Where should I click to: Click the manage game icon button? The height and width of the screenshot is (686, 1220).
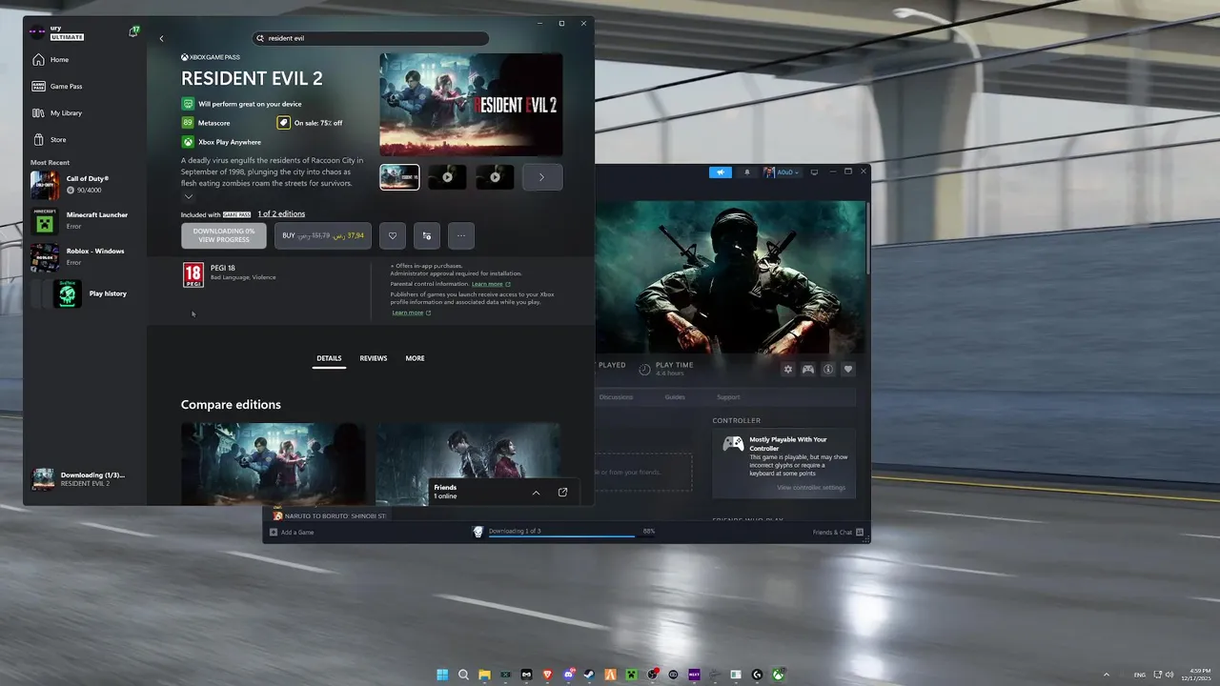coord(427,235)
